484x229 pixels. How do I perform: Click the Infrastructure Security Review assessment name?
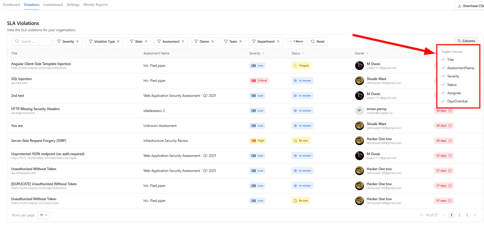pyautogui.click(x=166, y=141)
